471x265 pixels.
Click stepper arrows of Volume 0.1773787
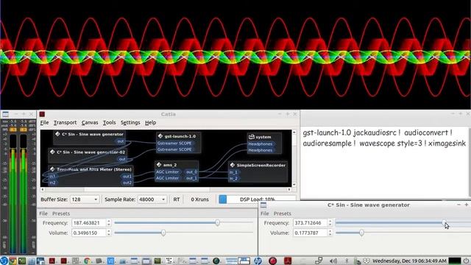pyautogui.click(x=330, y=233)
